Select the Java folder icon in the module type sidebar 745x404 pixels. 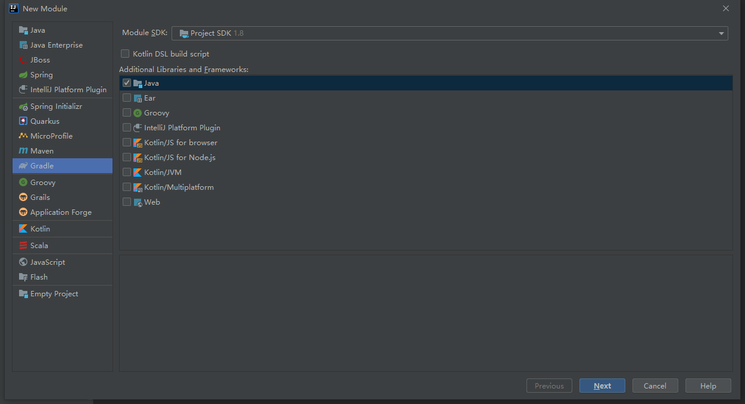coord(23,30)
